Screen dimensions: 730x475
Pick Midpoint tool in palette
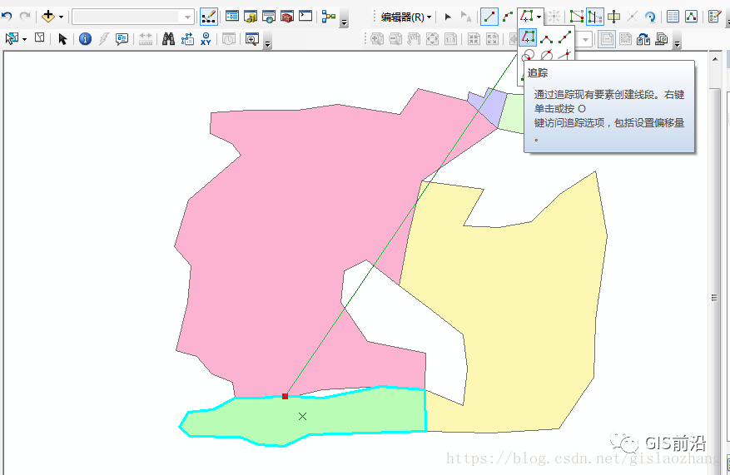pyautogui.click(x=564, y=37)
